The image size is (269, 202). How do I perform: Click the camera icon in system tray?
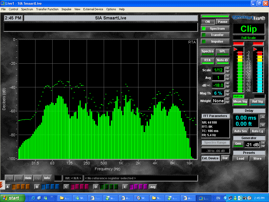coord(245,198)
